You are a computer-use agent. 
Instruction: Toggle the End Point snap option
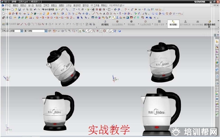(87, 31)
